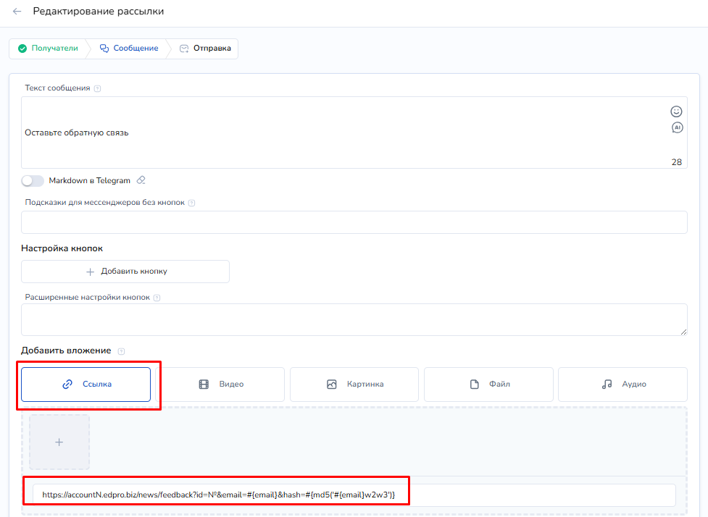The image size is (708, 517).
Task: Choose the 'Видео' attachment type
Action: (220, 384)
